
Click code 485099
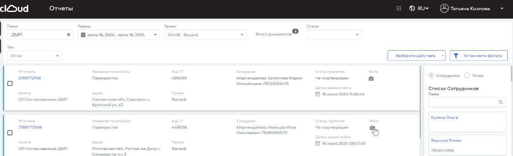179,78
